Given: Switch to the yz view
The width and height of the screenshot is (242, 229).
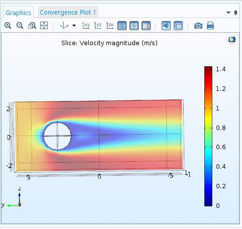Looking at the screenshot, I should pyautogui.click(x=98, y=26).
